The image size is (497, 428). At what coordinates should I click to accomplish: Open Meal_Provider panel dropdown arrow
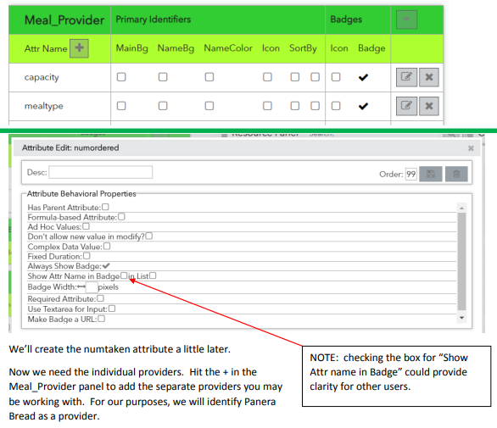click(406, 19)
